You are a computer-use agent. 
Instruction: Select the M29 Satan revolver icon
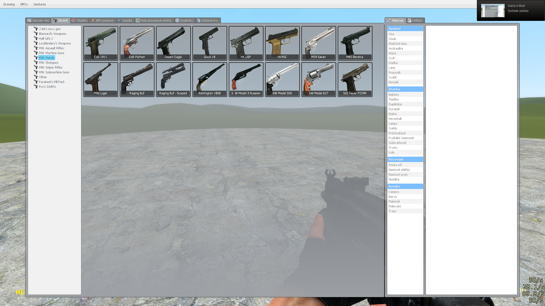(319, 43)
